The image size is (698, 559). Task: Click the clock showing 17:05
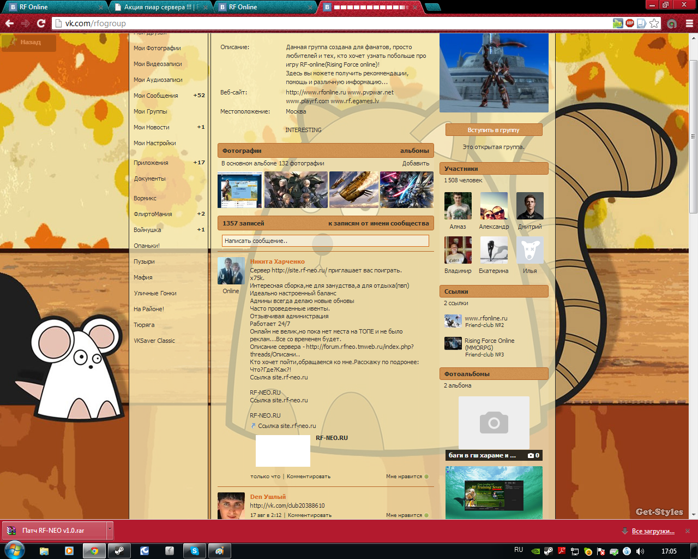point(669,551)
